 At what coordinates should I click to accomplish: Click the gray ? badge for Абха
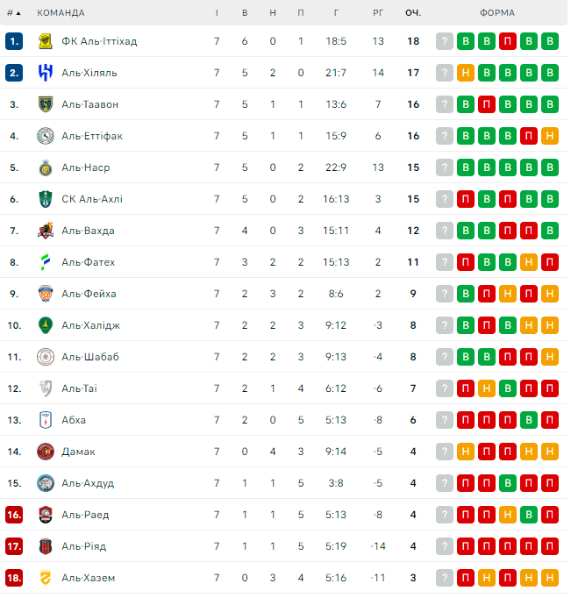pos(445,420)
